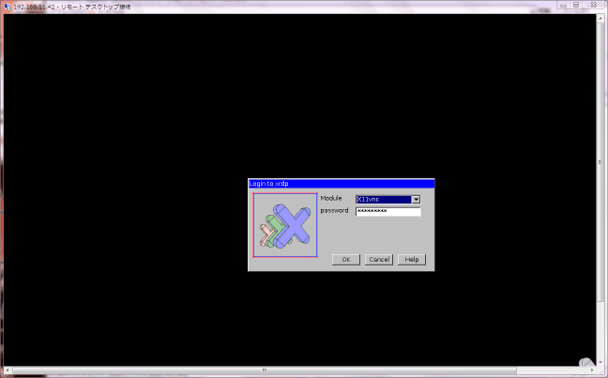Close the Remote Desktop connection window

click(594, 5)
